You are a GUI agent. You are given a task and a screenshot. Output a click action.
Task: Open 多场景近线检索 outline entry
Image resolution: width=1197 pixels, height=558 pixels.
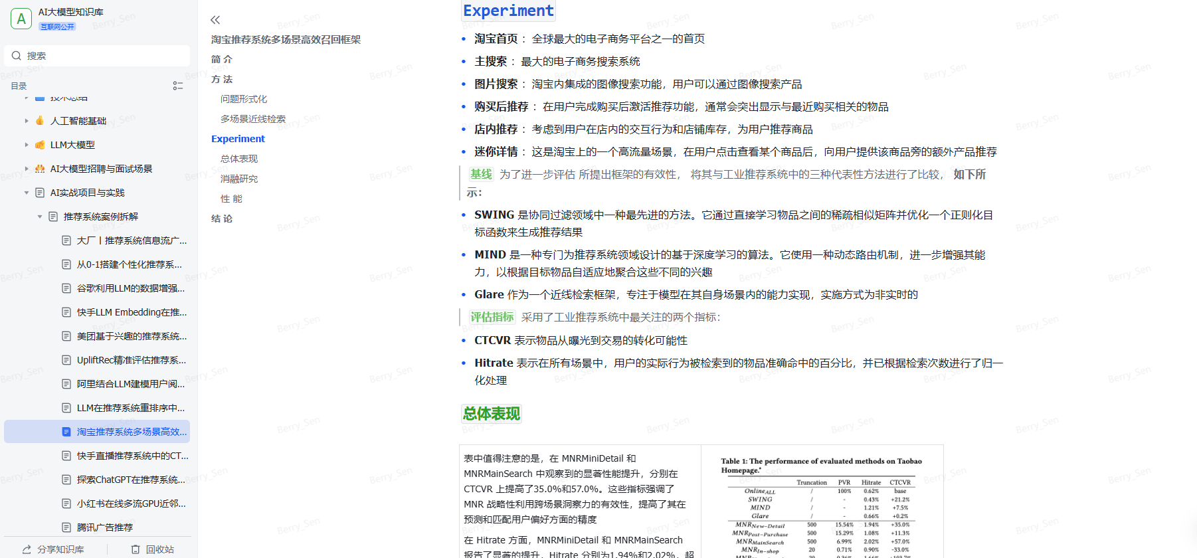coord(253,119)
